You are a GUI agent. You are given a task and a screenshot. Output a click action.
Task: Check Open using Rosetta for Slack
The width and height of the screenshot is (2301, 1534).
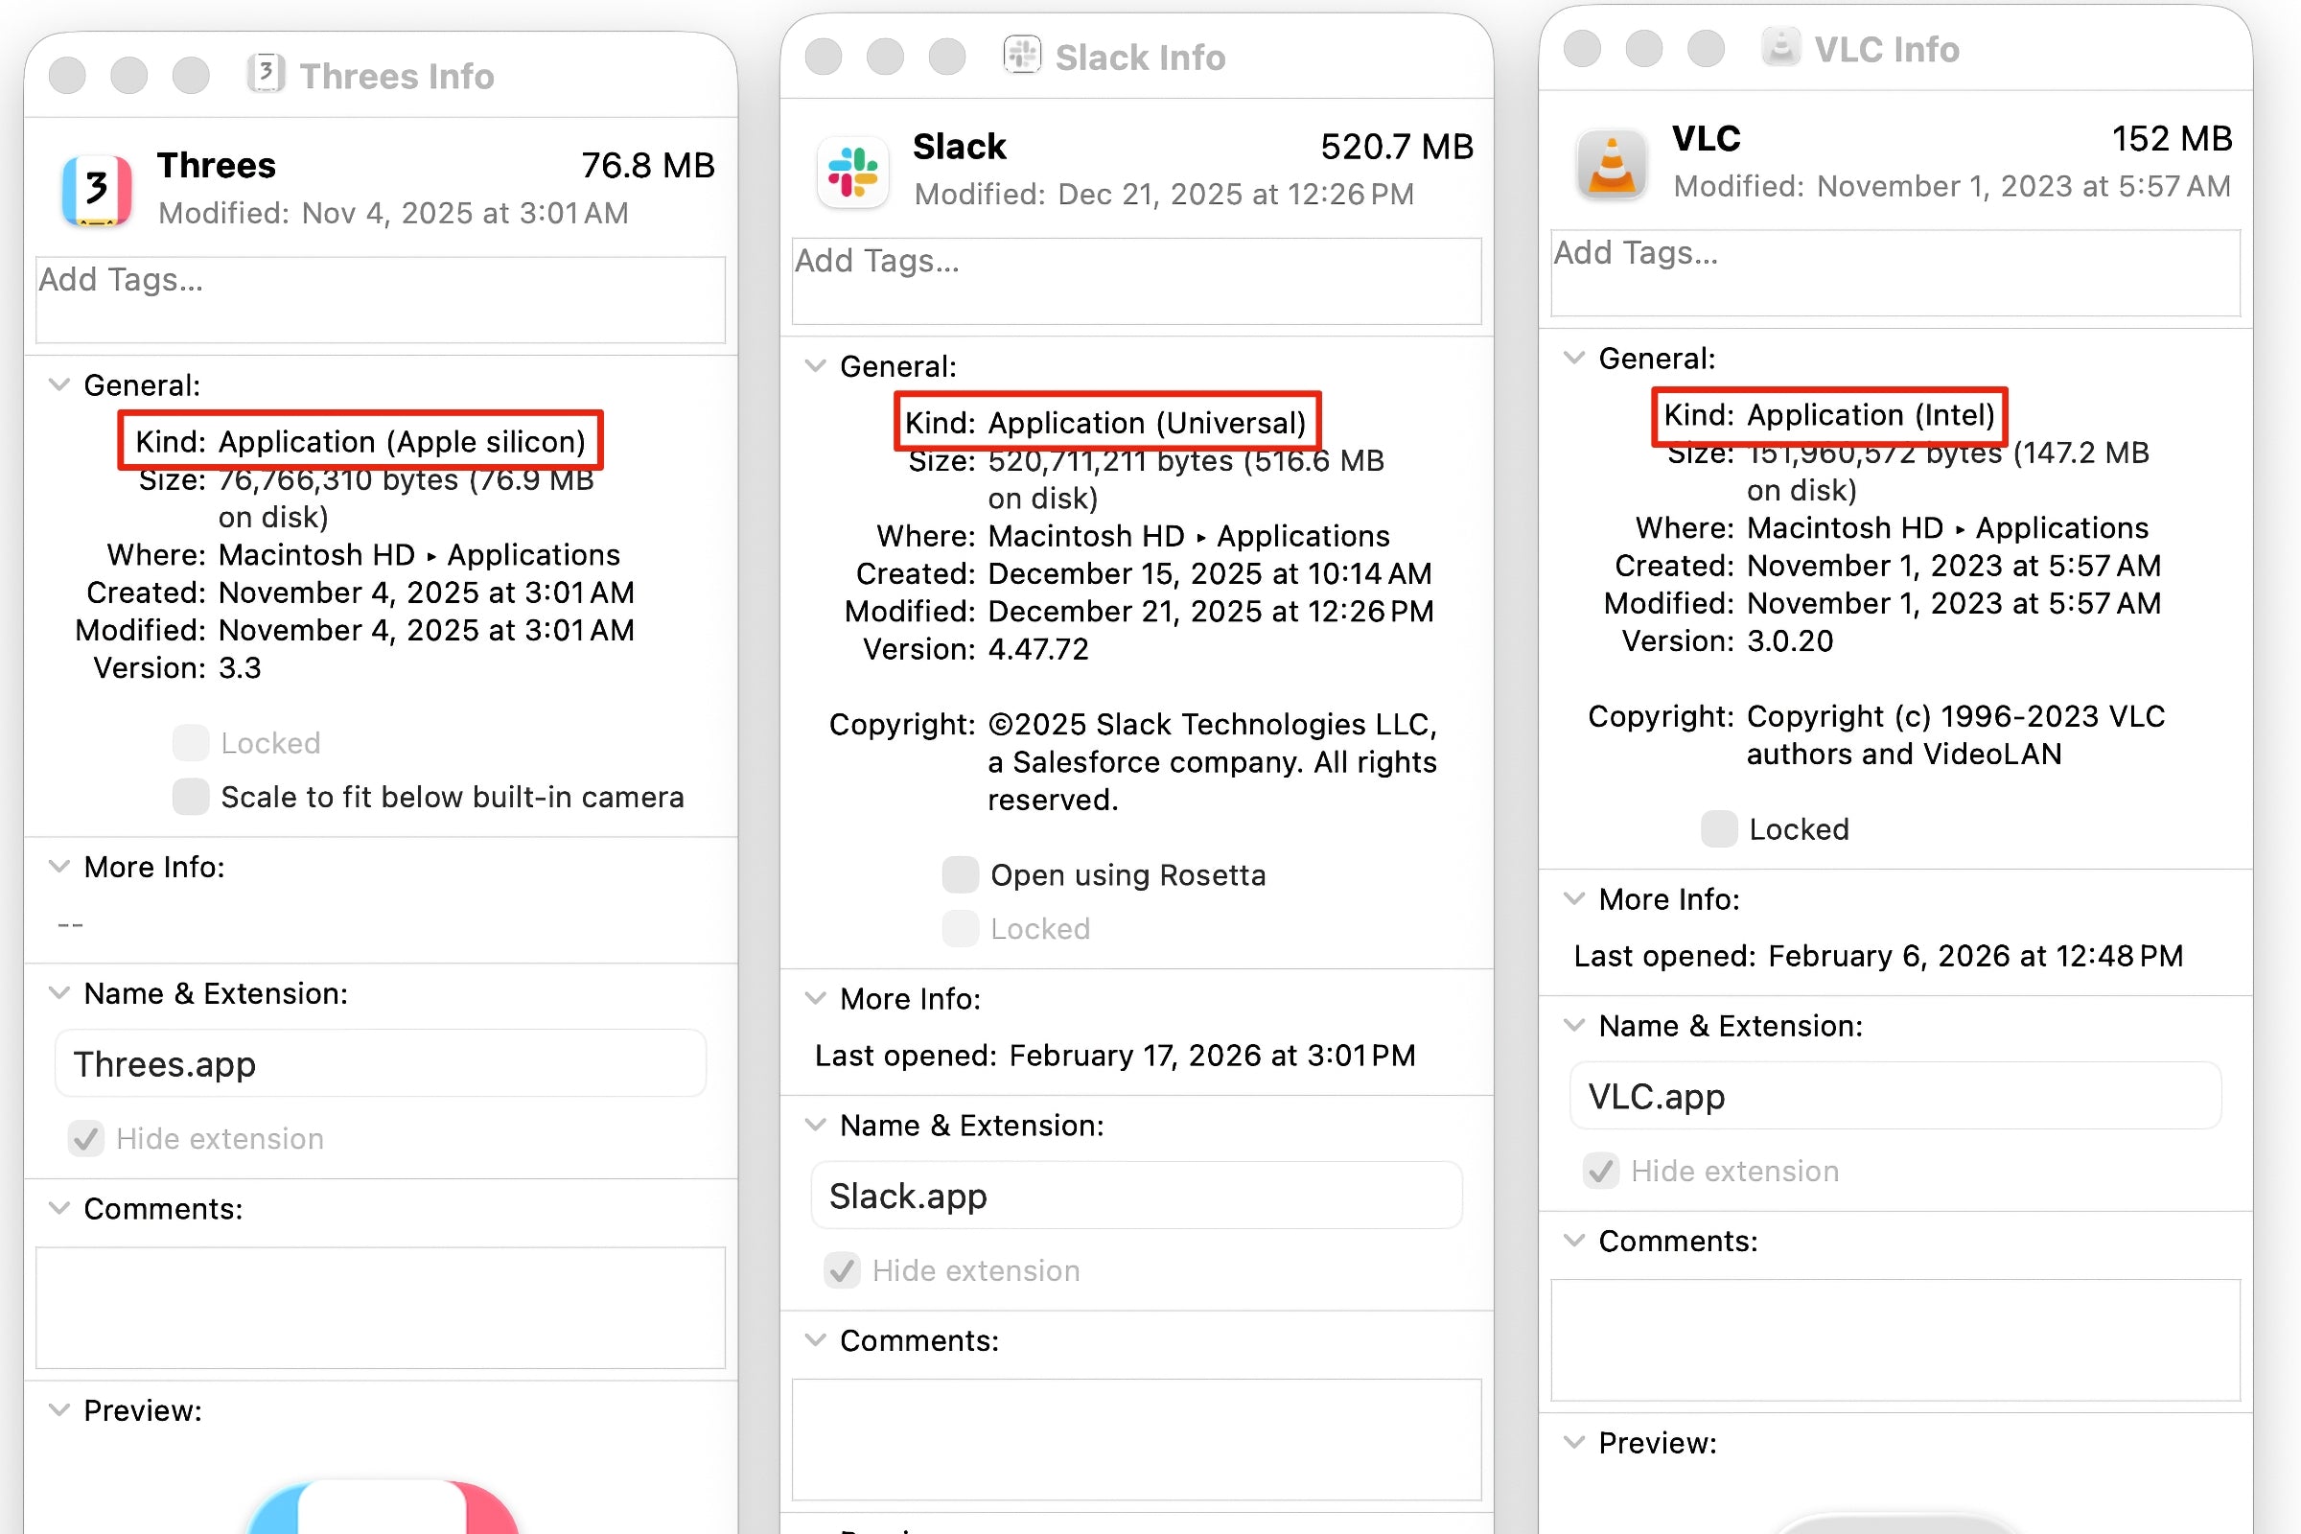click(x=960, y=874)
